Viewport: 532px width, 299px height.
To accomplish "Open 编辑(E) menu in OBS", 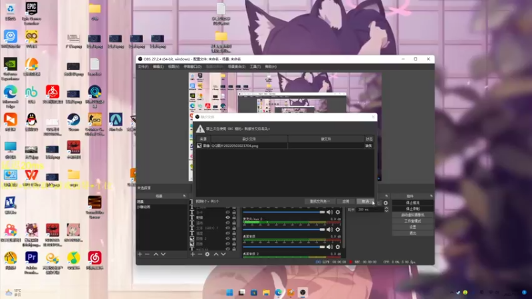I will (158, 67).
